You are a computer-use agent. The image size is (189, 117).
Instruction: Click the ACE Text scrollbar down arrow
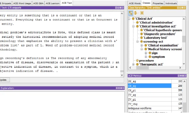122,75
